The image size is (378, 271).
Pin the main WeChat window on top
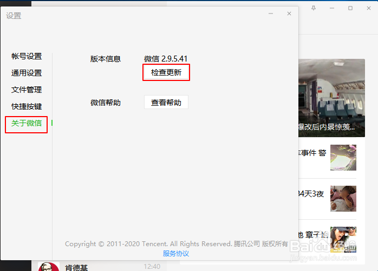314,8
